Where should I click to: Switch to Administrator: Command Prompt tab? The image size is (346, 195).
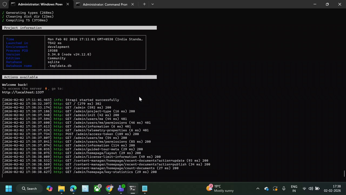pyautogui.click(x=105, y=4)
